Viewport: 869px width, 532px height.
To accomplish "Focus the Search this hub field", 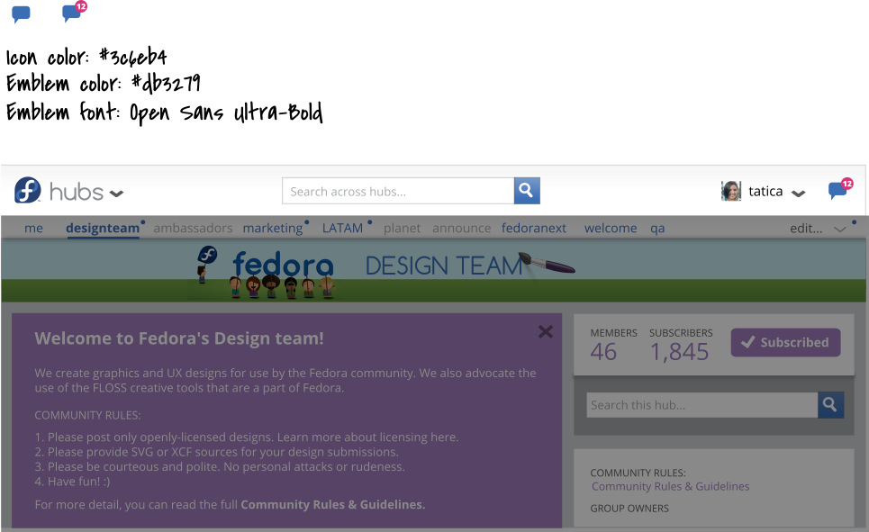I will (x=702, y=405).
